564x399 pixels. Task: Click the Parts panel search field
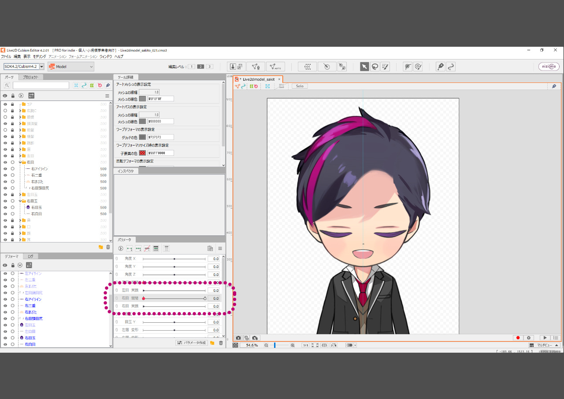41,86
